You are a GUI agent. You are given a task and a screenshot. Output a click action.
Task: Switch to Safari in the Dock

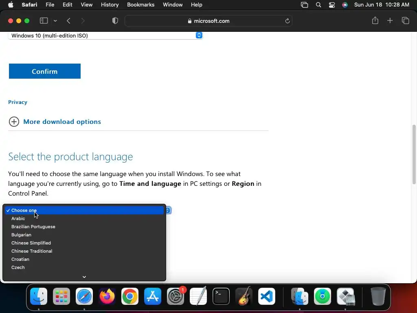(x=84, y=296)
